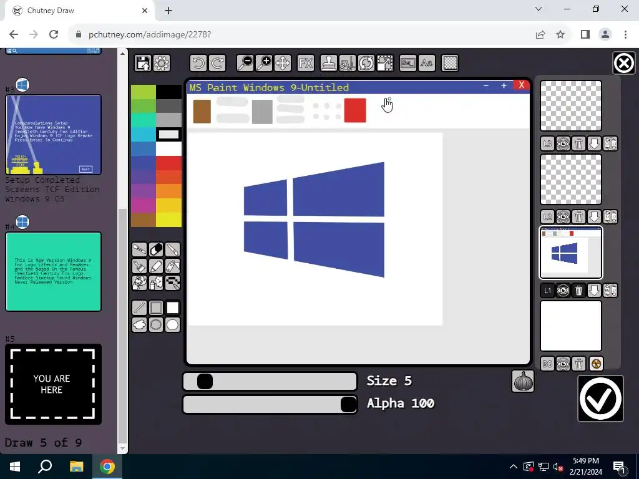The height and width of the screenshot is (479, 639).
Task: Delete layer L3 with trash icon
Action: coord(578,143)
